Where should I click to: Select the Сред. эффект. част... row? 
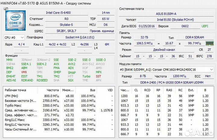[59, 115]
